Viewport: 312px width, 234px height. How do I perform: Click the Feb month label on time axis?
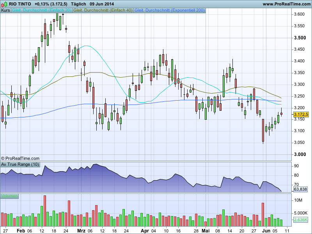tap(21, 231)
